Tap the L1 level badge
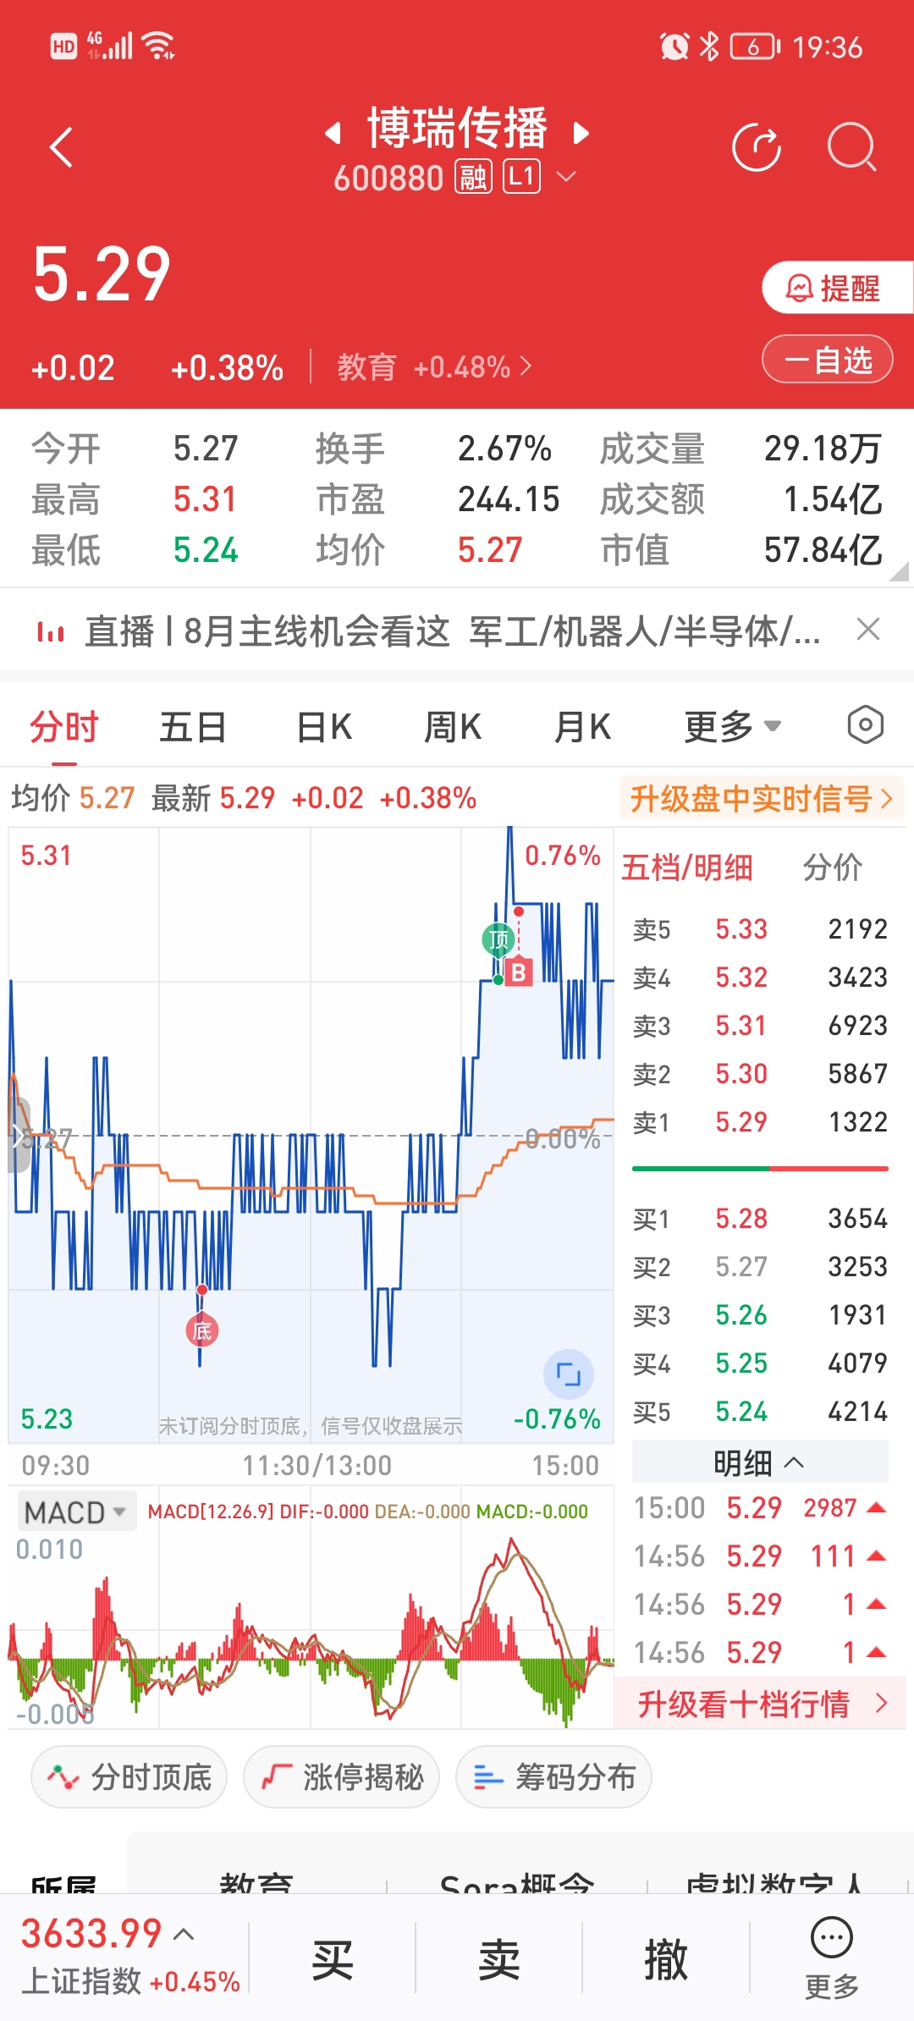 pos(521,177)
